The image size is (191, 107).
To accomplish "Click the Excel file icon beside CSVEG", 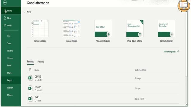I will (x=30, y=78).
